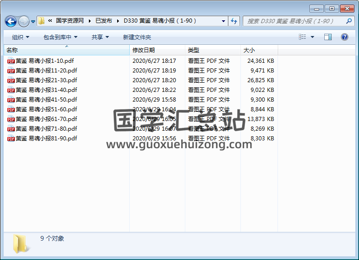Screen dimensions: 359x260
Task: Expand hidden path with double-chevron
Action: (50, 21)
